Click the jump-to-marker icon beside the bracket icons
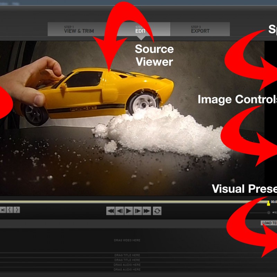The height and width of the screenshot is (277, 277). 2,209
